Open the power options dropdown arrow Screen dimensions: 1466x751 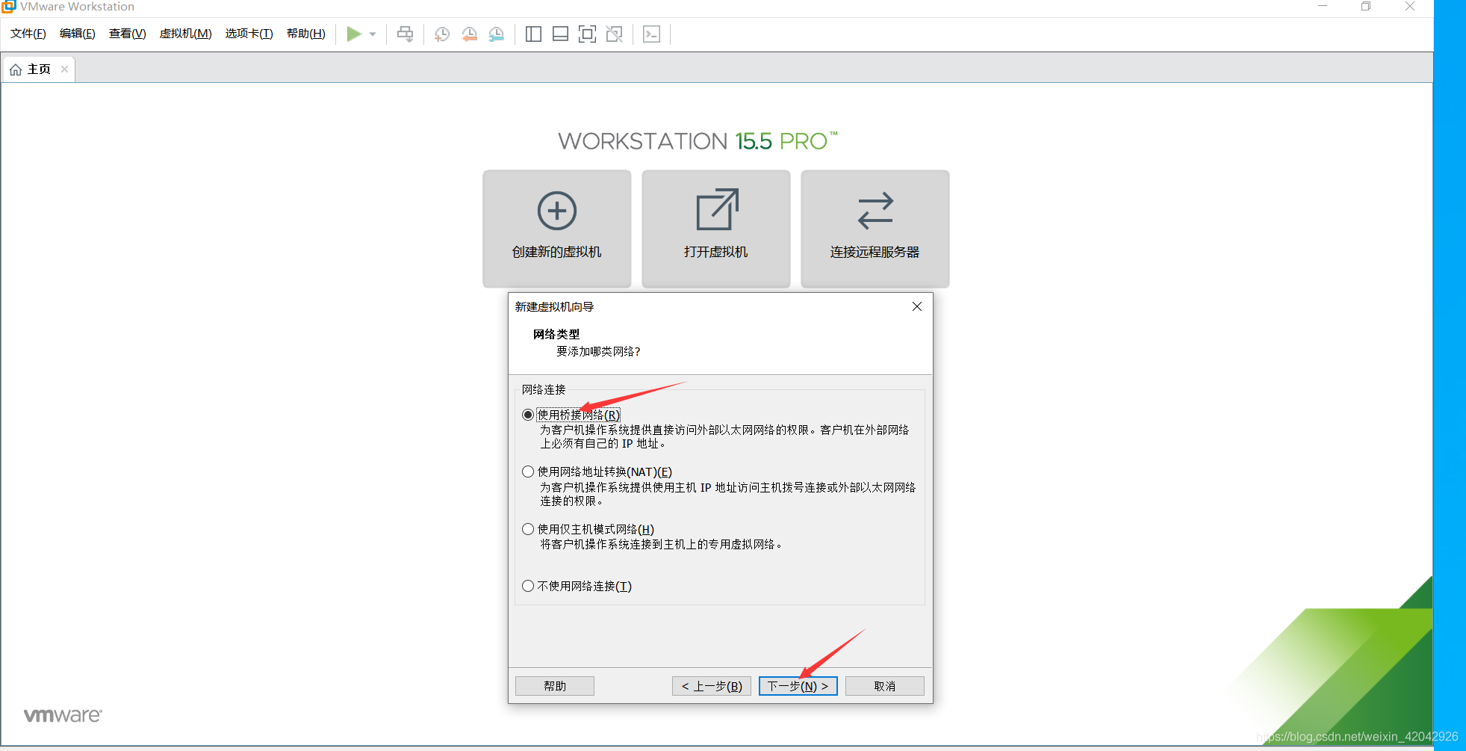coord(373,34)
